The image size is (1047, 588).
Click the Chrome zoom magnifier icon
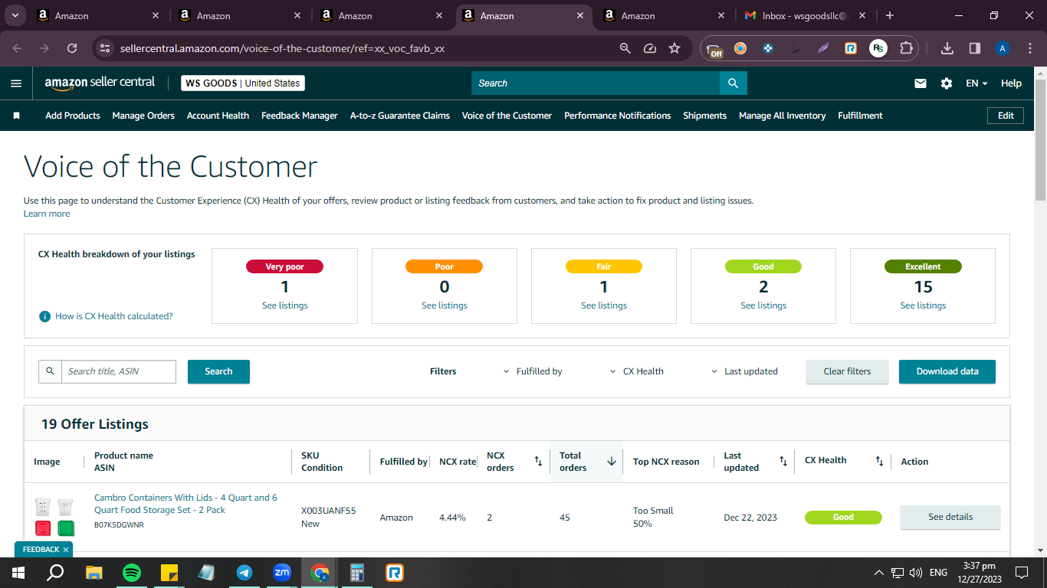click(625, 48)
